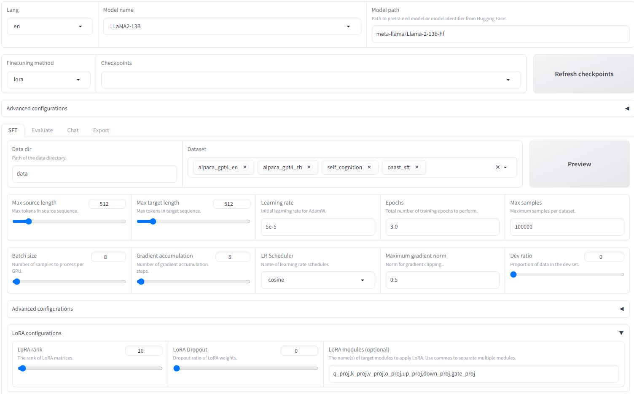Remove self_cognition dataset tag
This screenshot has height=394, width=634.
click(369, 167)
